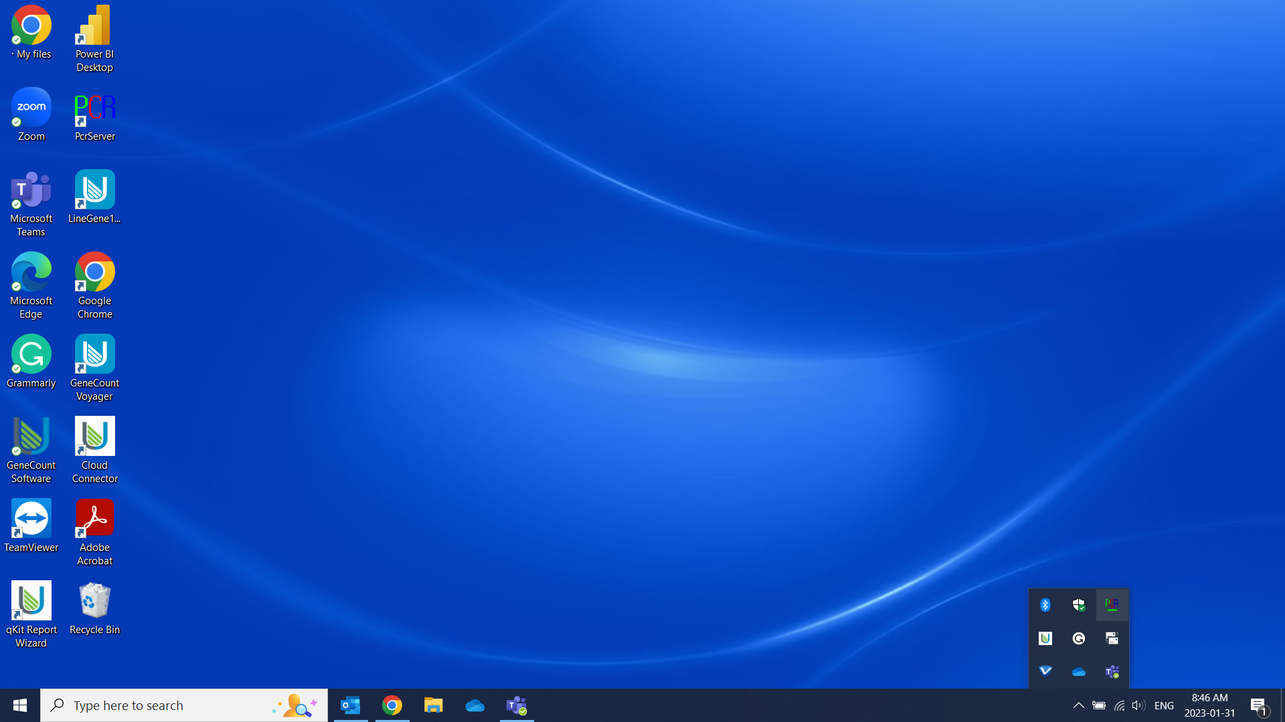Select the GeneCount Software icon

[31, 450]
